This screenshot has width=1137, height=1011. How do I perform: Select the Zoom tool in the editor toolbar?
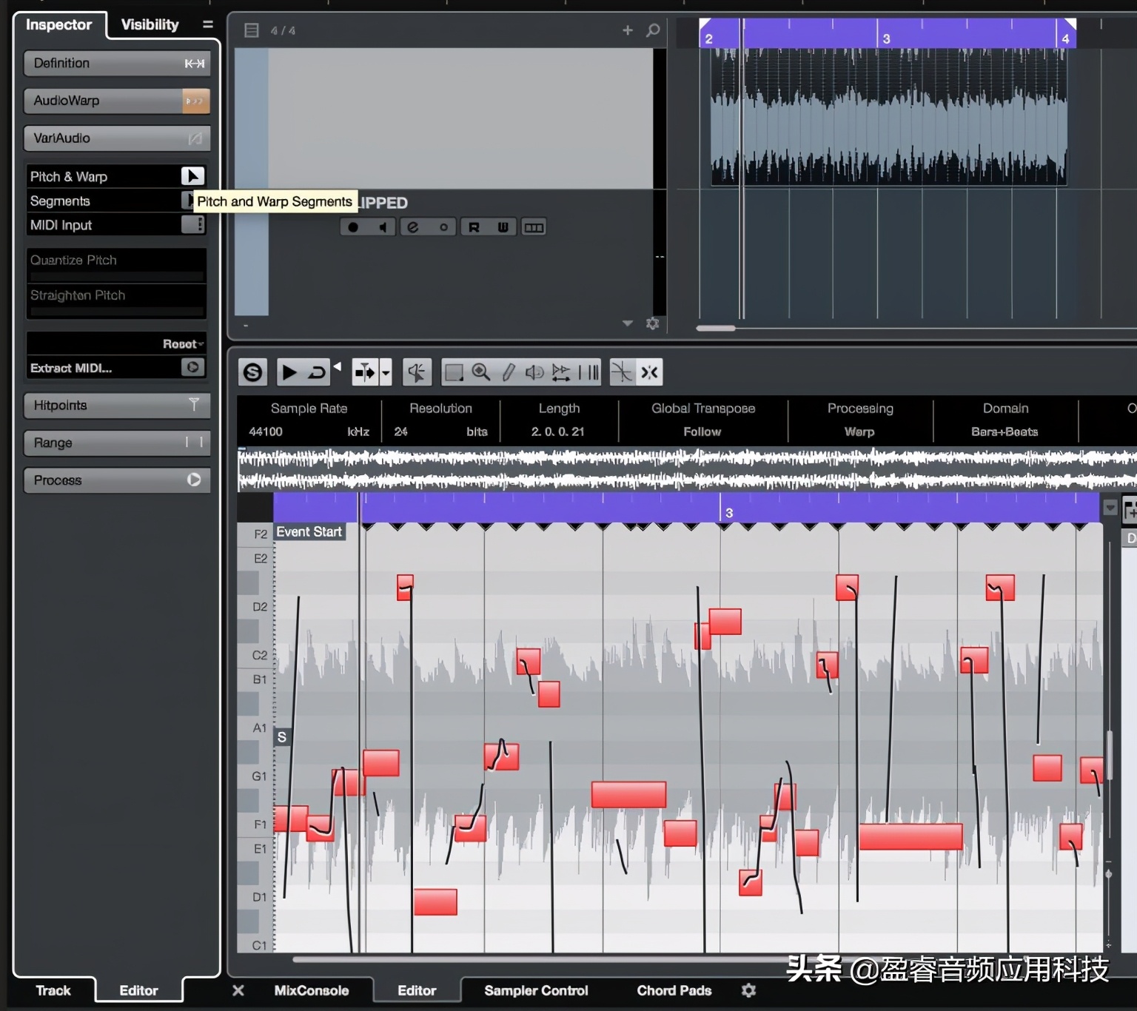point(481,372)
